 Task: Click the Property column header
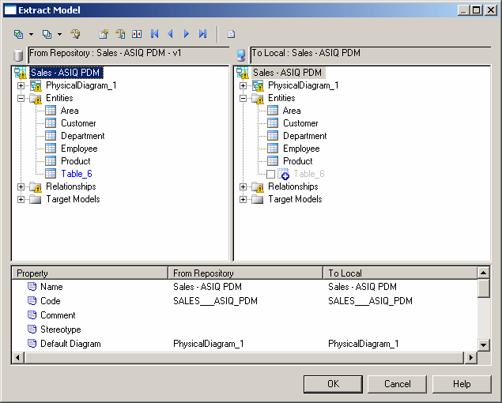90,273
